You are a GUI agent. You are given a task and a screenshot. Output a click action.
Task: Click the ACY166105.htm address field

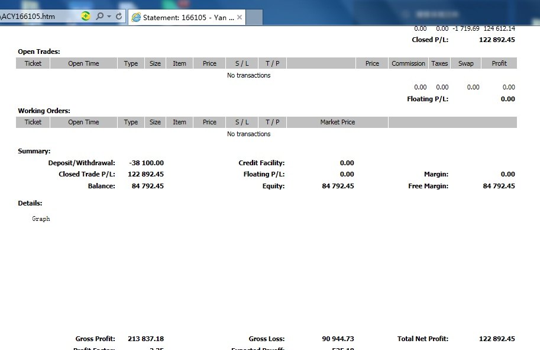tap(35, 17)
